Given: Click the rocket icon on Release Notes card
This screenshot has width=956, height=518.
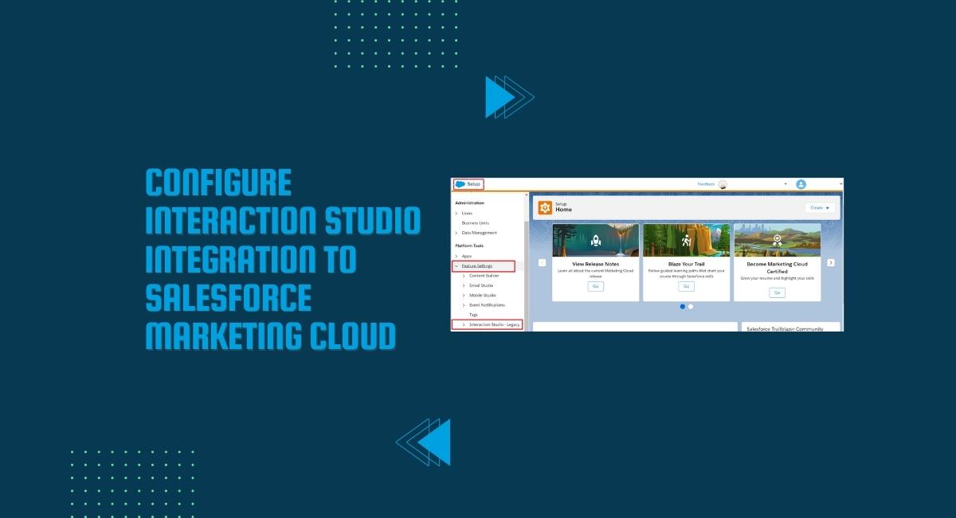Looking at the screenshot, I should pyautogui.click(x=595, y=240).
